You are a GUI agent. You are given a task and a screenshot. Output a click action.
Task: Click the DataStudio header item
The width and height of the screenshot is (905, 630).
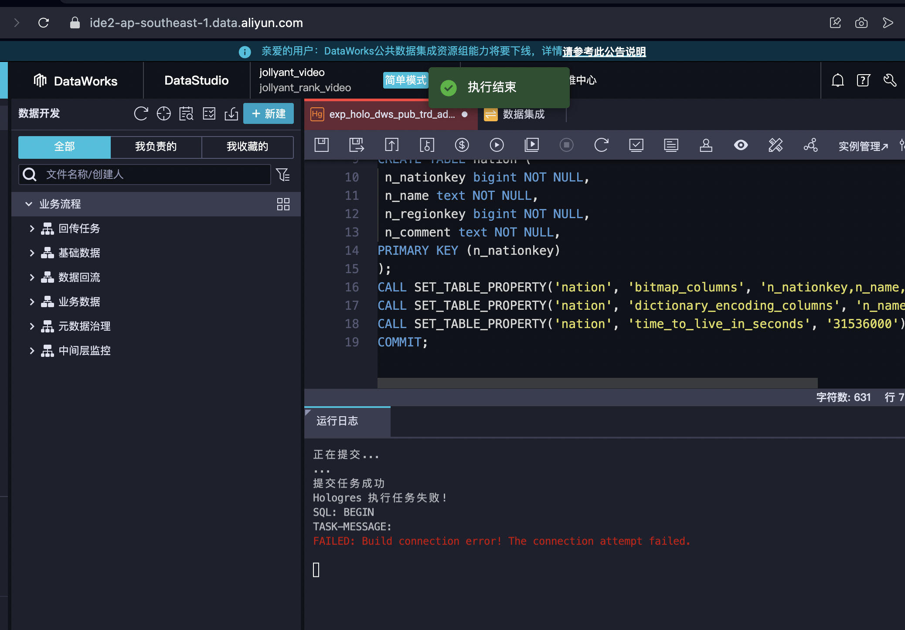click(x=197, y=80)
